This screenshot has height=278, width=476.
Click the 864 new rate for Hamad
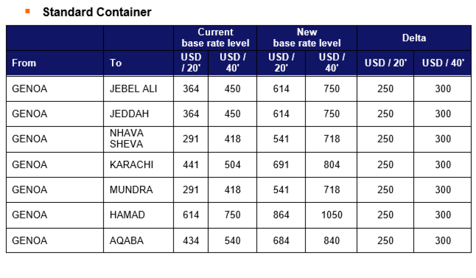(x=281, y=215)
